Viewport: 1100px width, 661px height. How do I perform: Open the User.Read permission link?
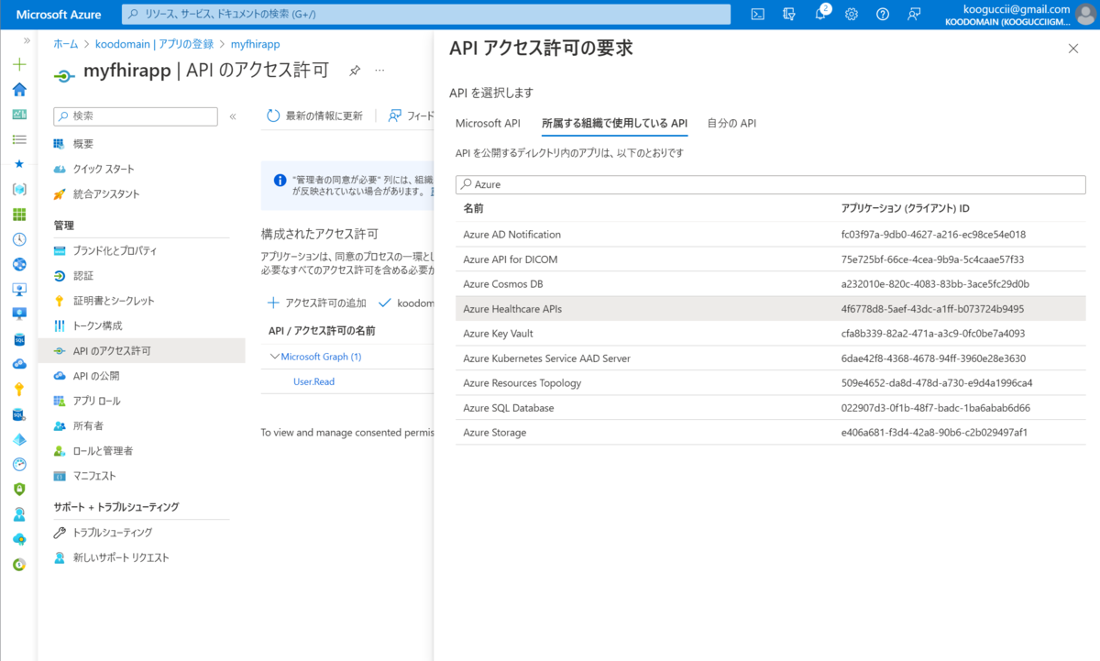[x=313, y=381]
